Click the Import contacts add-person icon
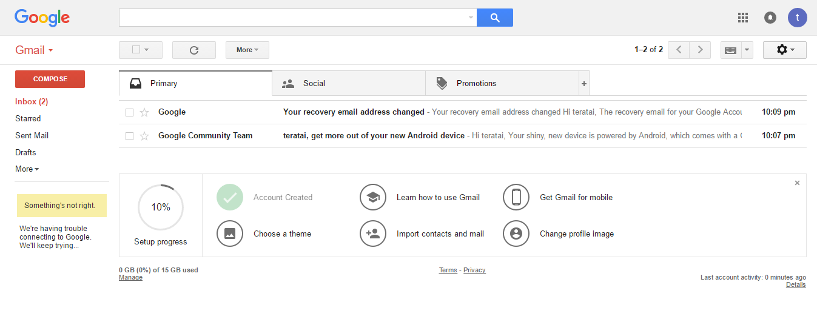 pyautogui.click(x=373, y=234)
